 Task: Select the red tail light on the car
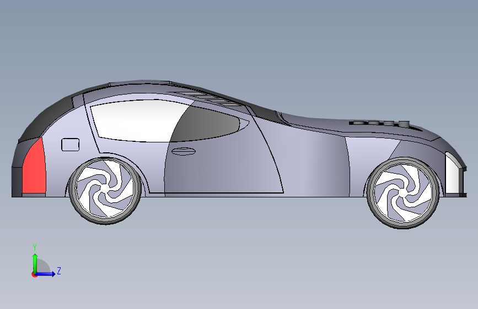(x=34, y=168)
